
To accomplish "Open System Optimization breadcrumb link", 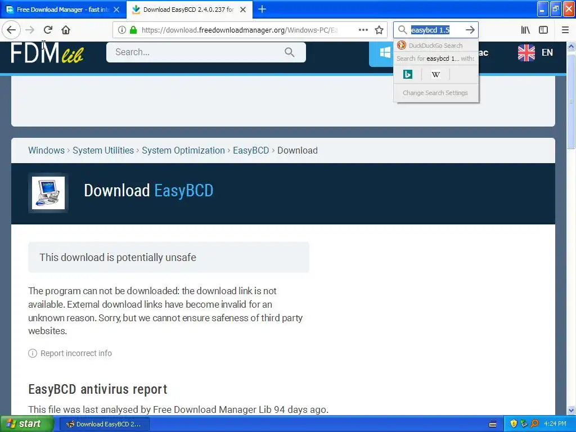I will tap(183, 150).
